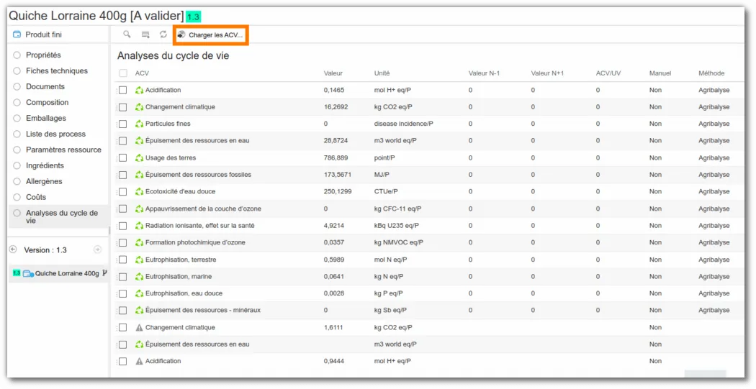
Task: Click the Charger les ACV... button
Action: tap(211, 35)
